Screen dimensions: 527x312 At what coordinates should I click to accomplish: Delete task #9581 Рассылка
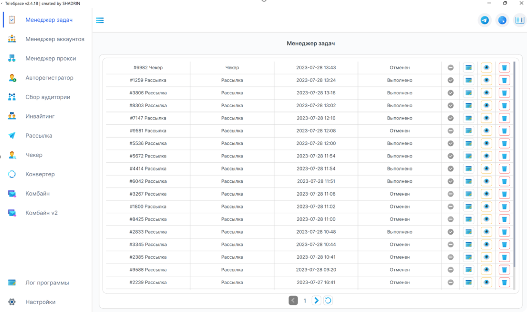click(x=504, y=131)
